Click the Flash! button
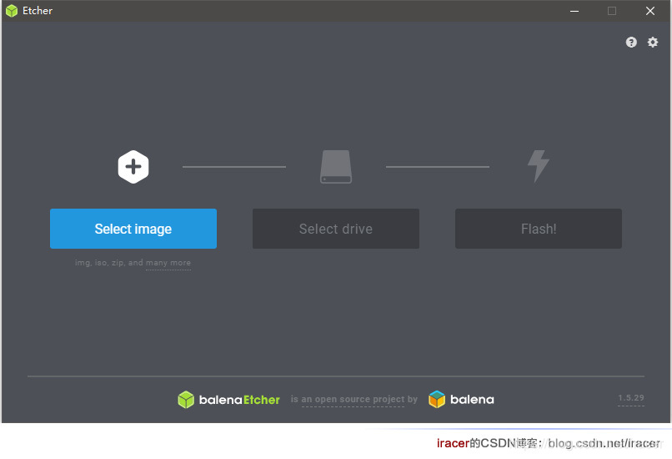This screenshot has height=459, width=672. 539,229
